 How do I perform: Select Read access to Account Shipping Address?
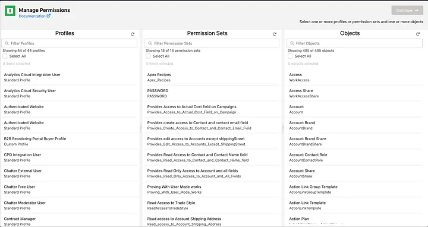[212, 221]
